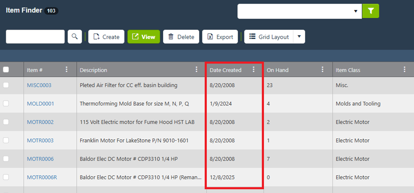This screenshot has width=414, height=193.
Task: Check the box for MISC0003
Action: [x=6, y=85]
